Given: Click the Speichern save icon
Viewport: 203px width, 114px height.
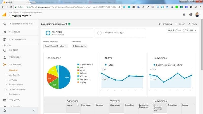Looking at the screenshot, I should (160, 24).
